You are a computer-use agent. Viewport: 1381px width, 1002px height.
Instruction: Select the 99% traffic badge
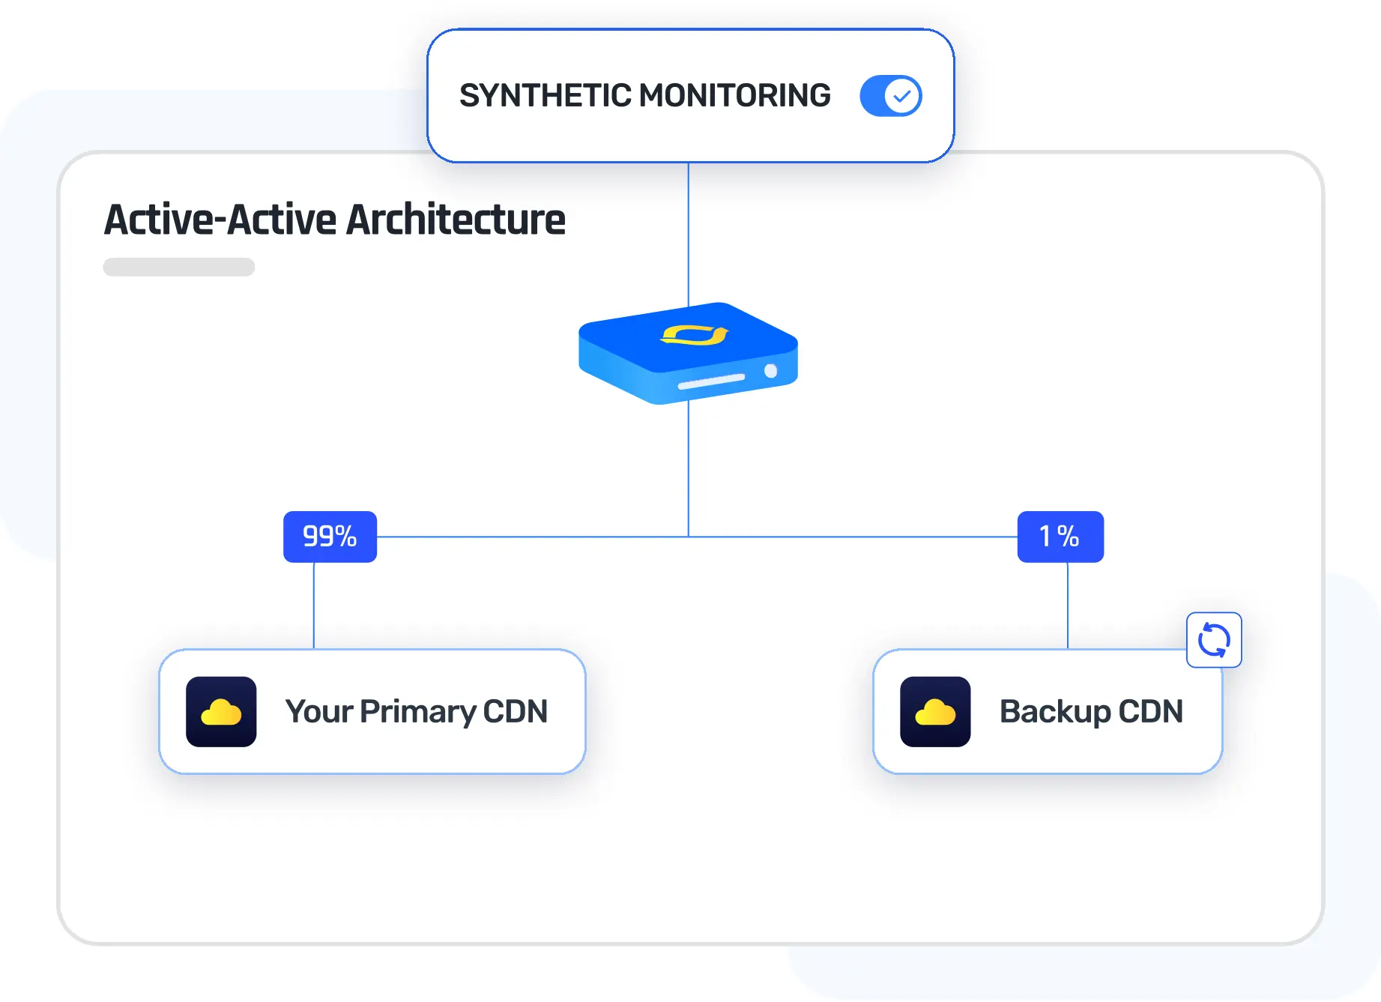pos(330,537)
